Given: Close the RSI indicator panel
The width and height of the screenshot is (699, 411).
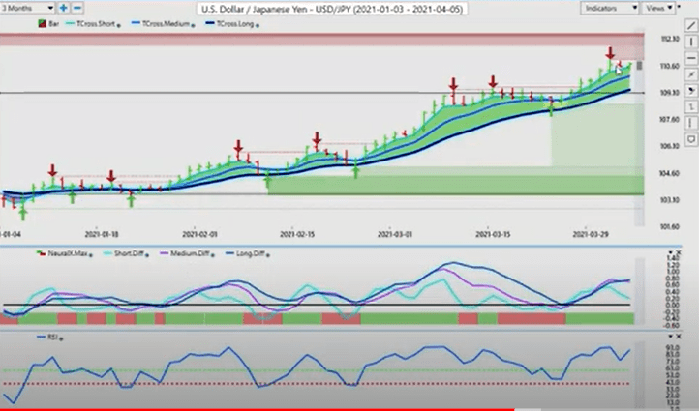Looking at the screenshot, I should point(679,337).
